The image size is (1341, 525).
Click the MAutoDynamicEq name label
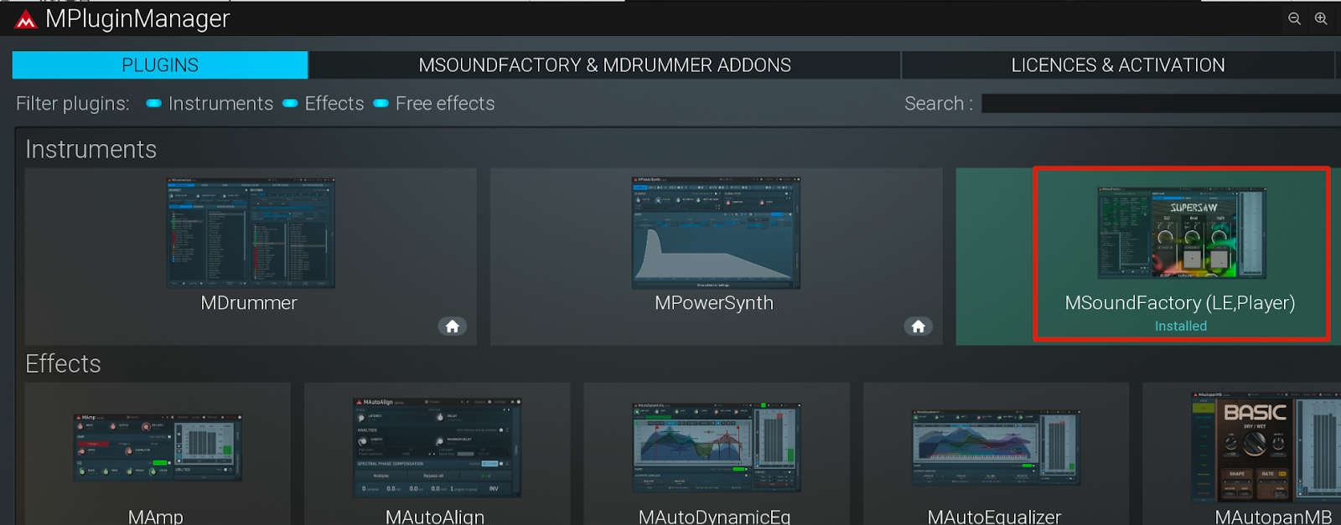coord(715,517)
